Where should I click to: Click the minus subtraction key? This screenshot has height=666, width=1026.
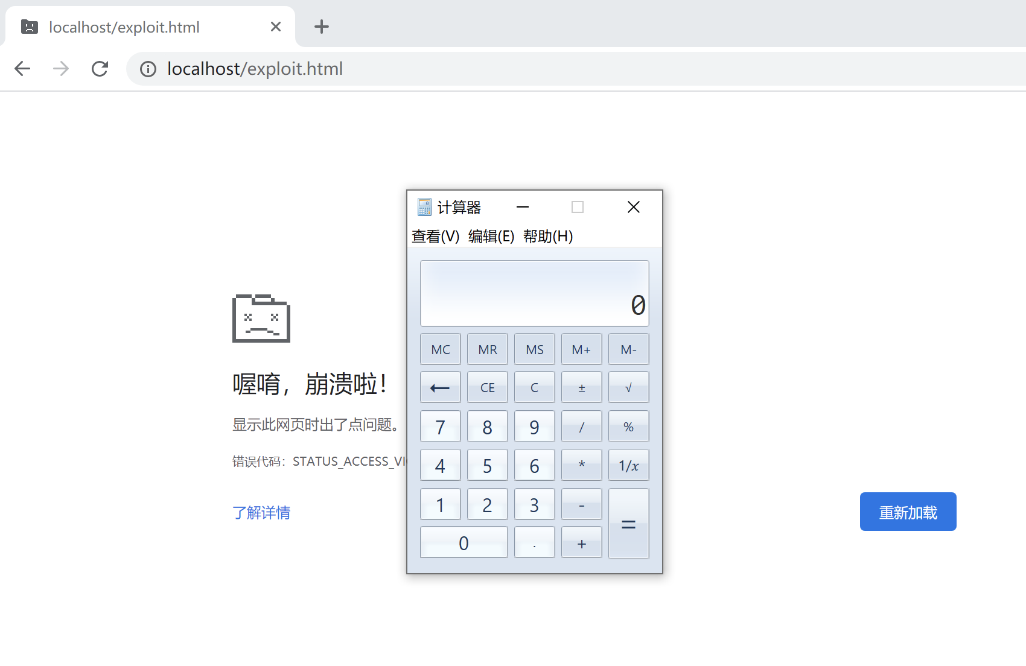pyautogui.click(x=582, y=504)
